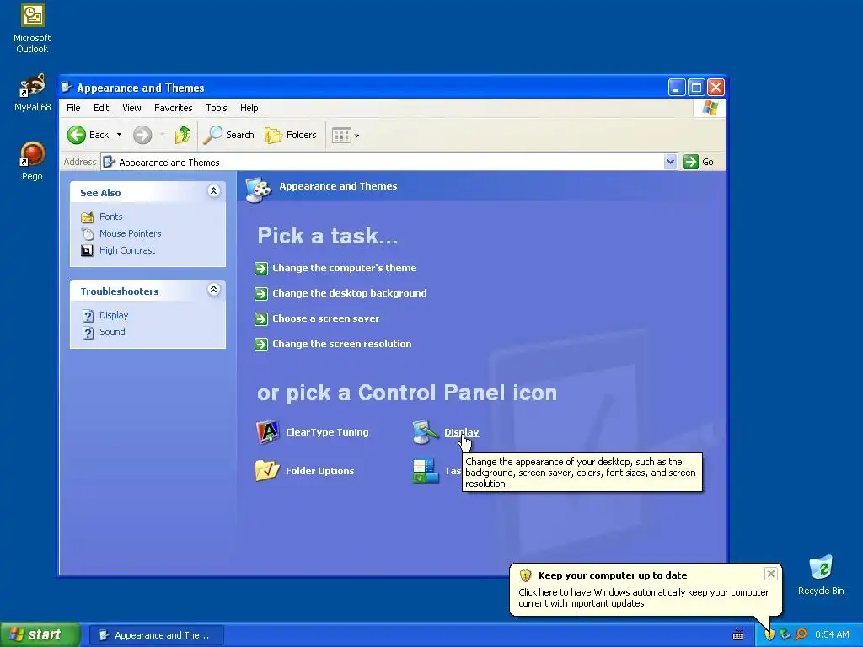Click arrow icon beside computer's theme

click(261, 269)
